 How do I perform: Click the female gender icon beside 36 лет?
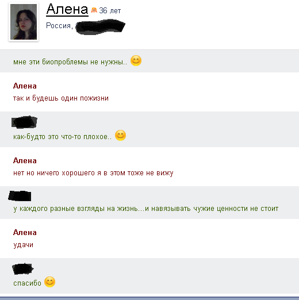pyautogui.click(x=94, y=10)
